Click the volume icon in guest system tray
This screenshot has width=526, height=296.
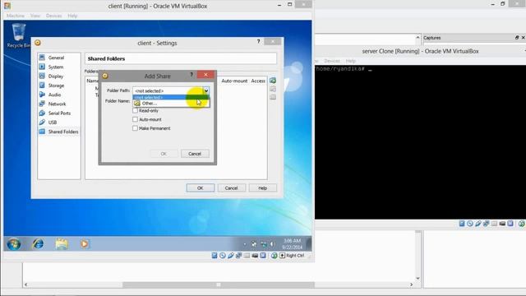click(x=272, y=244)
